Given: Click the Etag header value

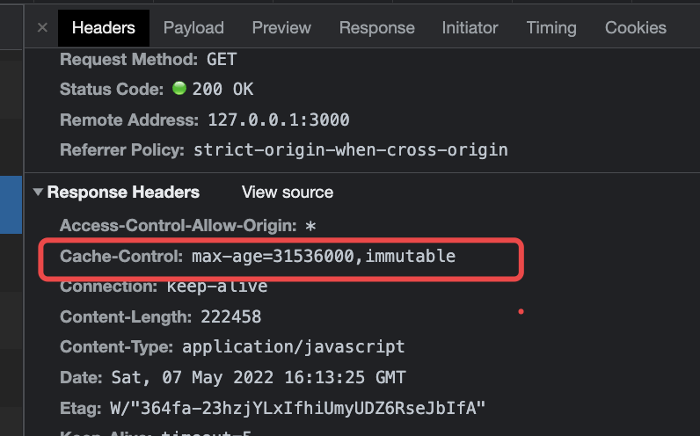Looking at the screenshot, I should pyautogui.click(x=297, y=409).
